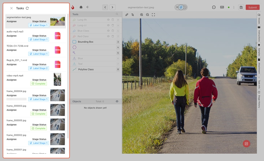Open the three-dot more options menu

point(234,7)
